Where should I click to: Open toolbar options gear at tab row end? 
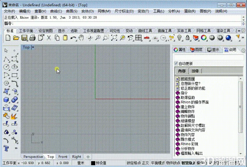pos(243,30)
